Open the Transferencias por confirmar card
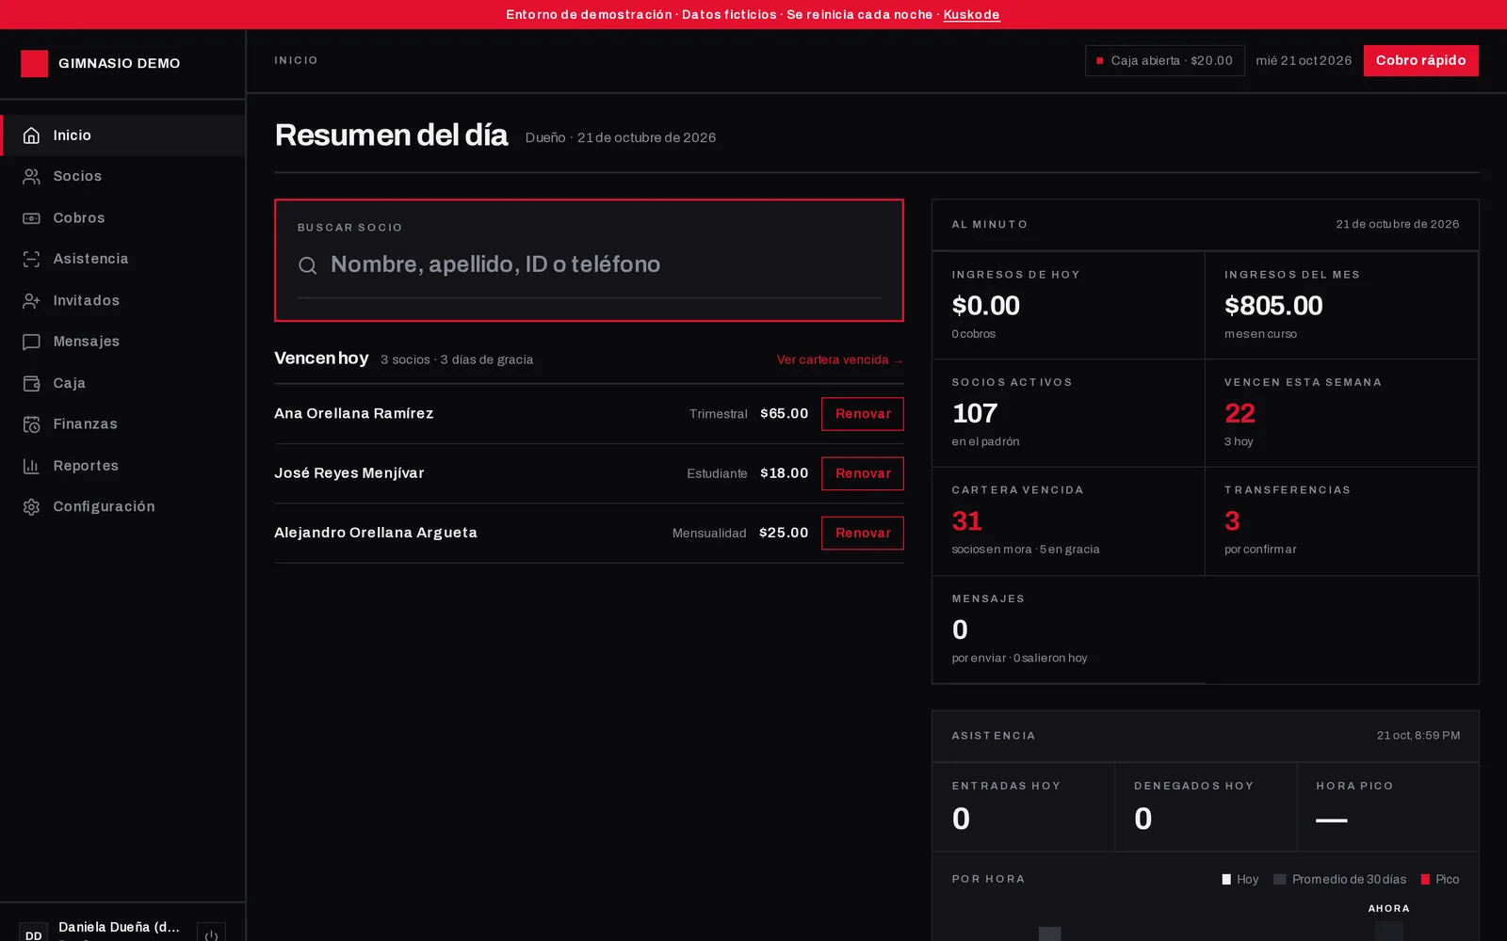Viewport: 1507px width, 941px height. point(1341,521)
